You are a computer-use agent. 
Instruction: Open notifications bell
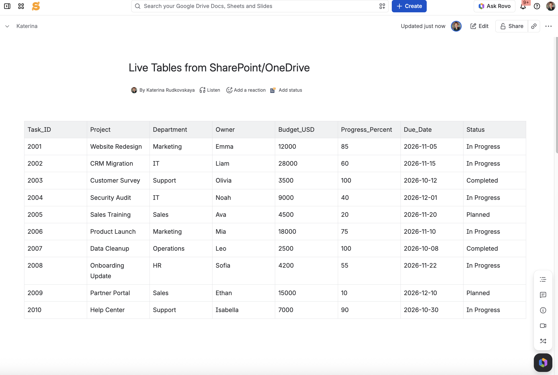tap(523, 6)
